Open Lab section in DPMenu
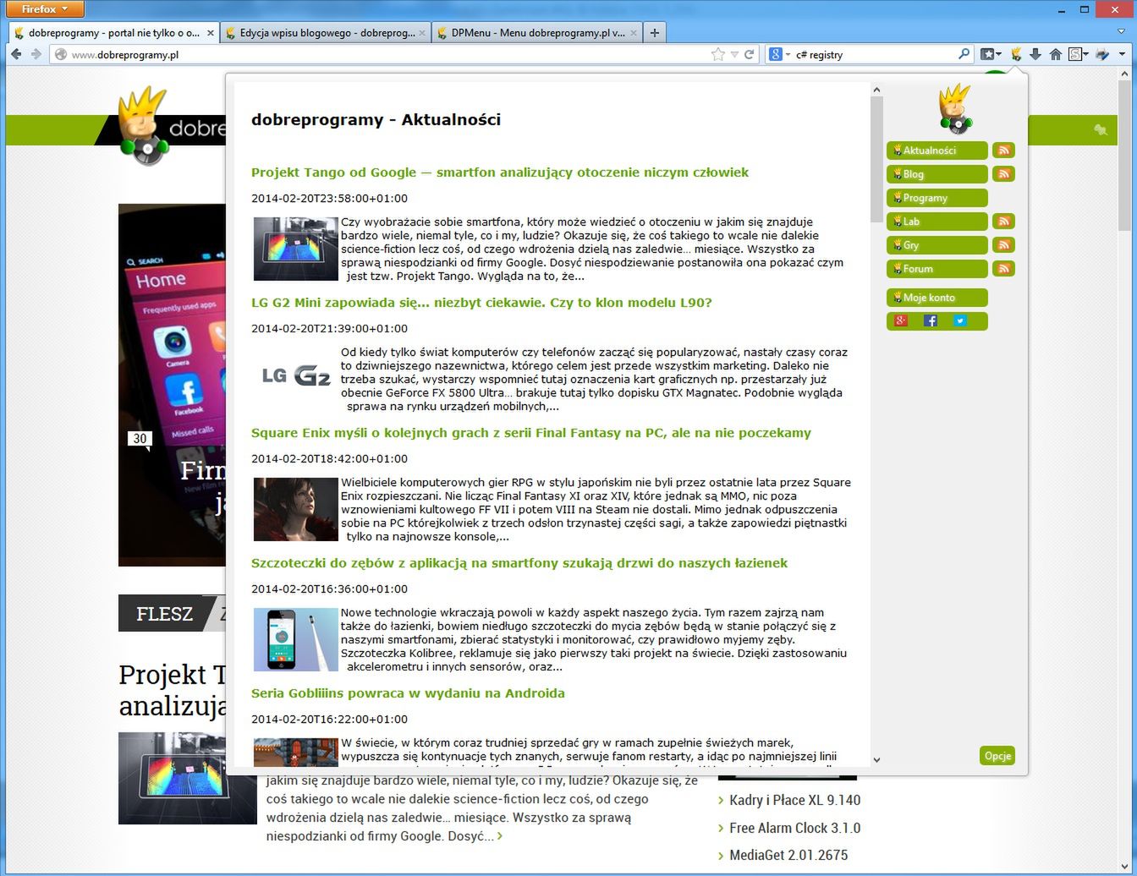The height and width of the screenshot is (876, 1137). click(x=937, y=222)
